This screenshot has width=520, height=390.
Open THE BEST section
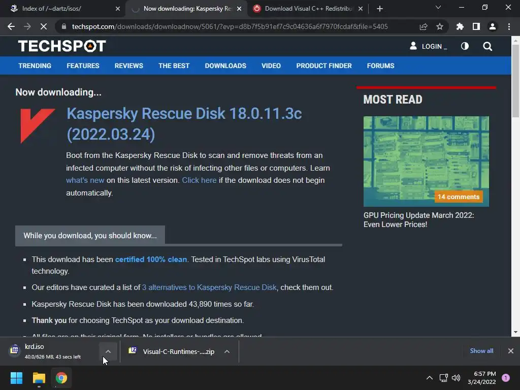[x=174, y=66]
